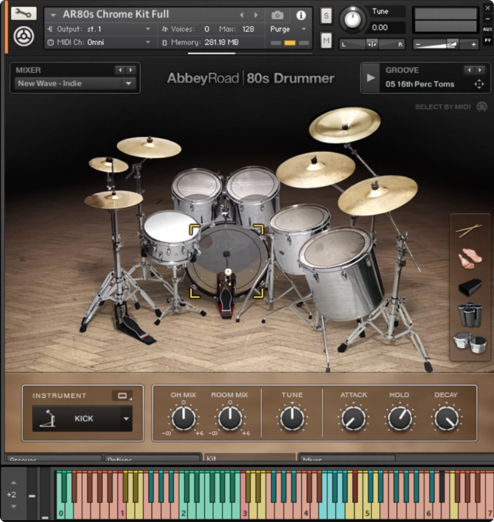Viewport: 494px width, 522px height.
Task: Click the HOLD knob
Action: 400,418
